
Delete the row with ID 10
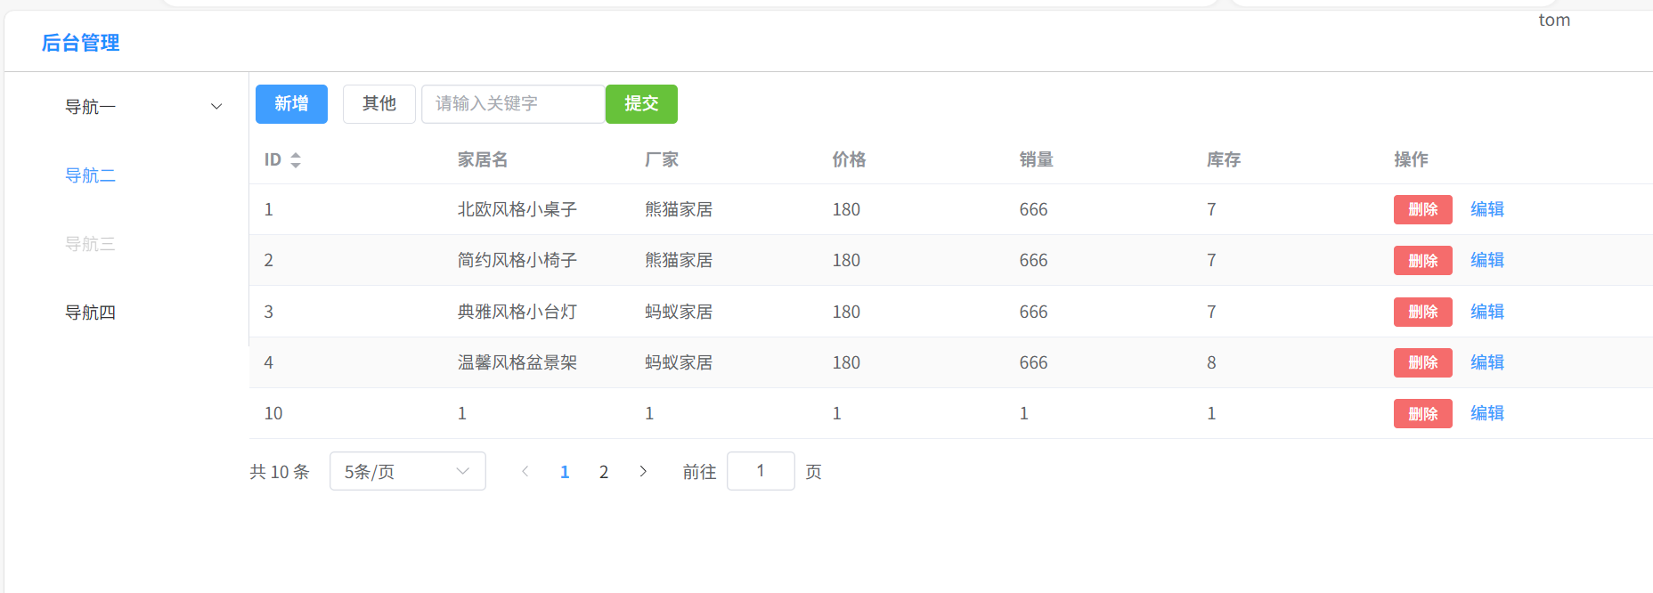1423,413
